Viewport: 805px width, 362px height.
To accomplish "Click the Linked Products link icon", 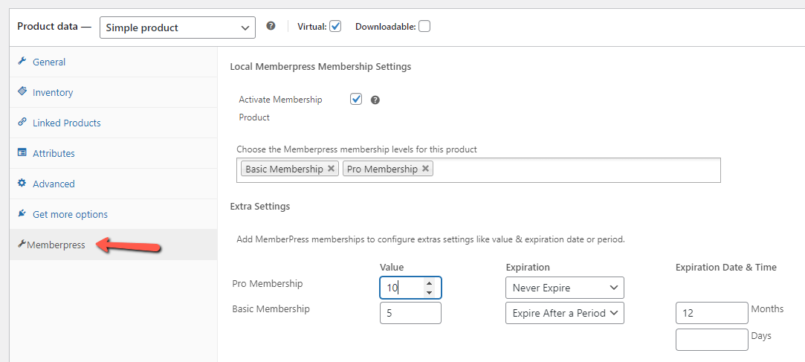I will pyautogui.click(x=22, y=123).
